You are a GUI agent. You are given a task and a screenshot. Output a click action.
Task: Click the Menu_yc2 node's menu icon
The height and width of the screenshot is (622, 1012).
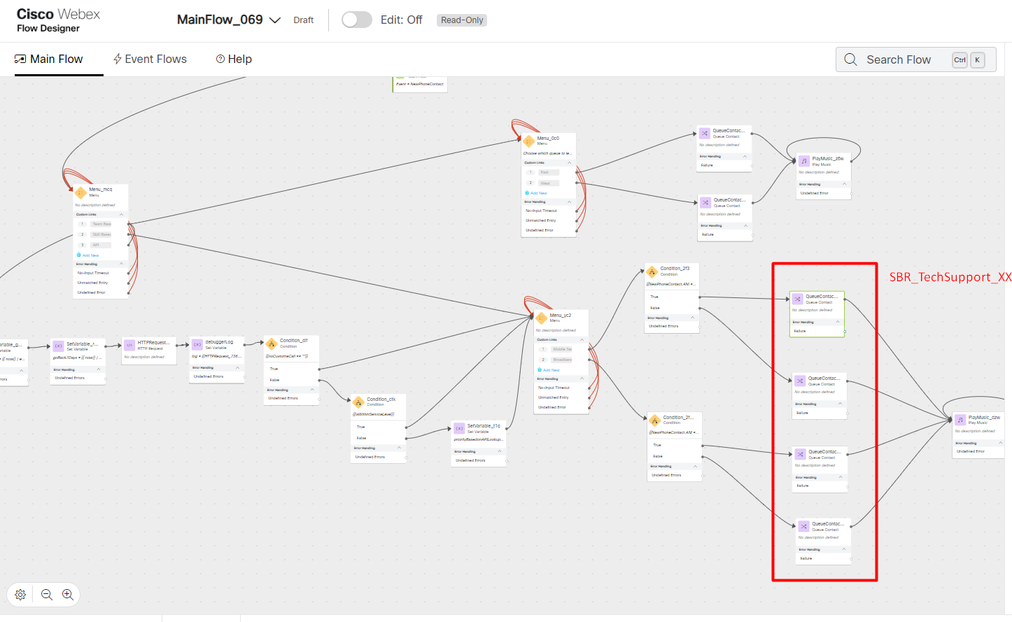click(x=541, y=318)
